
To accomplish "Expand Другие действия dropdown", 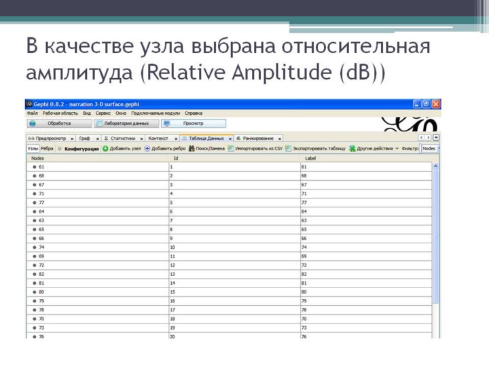I will [376, 148].
